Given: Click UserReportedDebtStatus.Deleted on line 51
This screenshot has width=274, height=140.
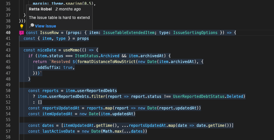Looking at the screenshot, I should click(208, 96).
